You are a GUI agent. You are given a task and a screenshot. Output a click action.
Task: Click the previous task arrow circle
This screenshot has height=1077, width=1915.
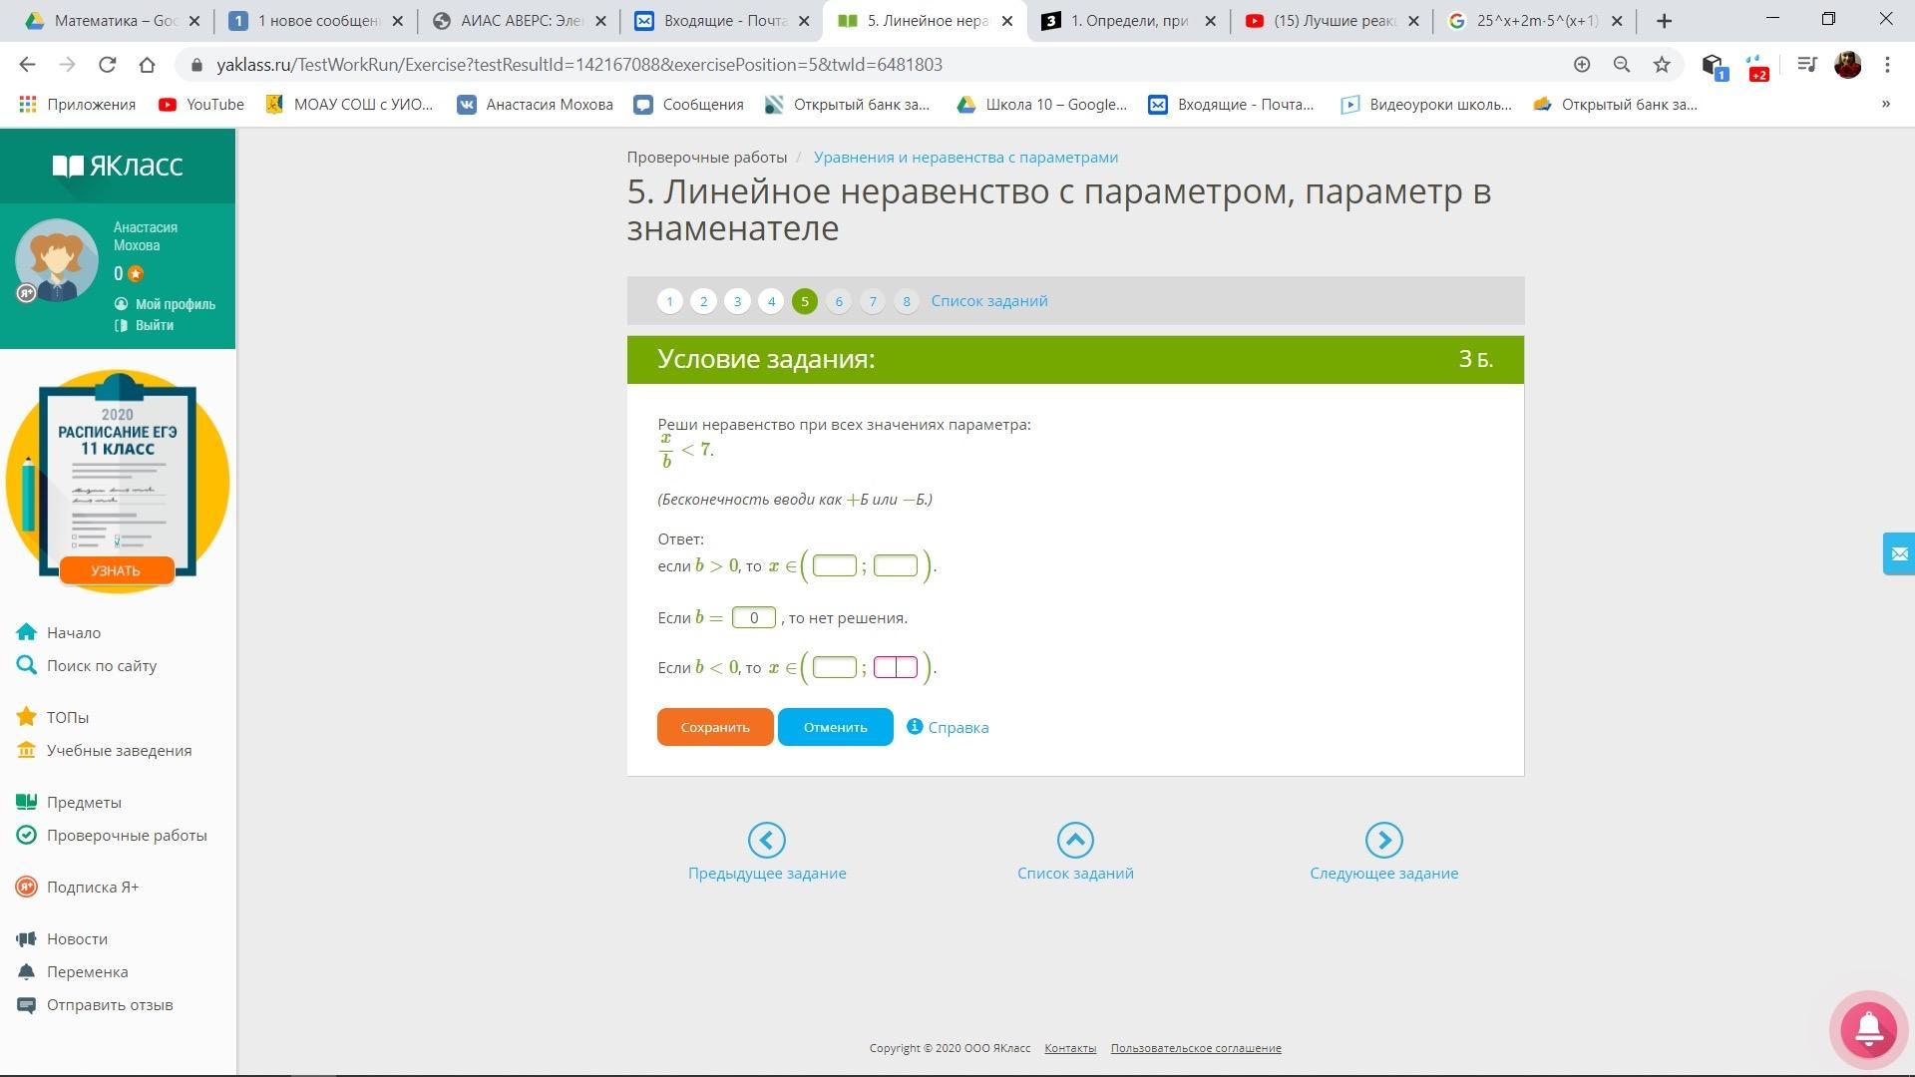(766, 840)
